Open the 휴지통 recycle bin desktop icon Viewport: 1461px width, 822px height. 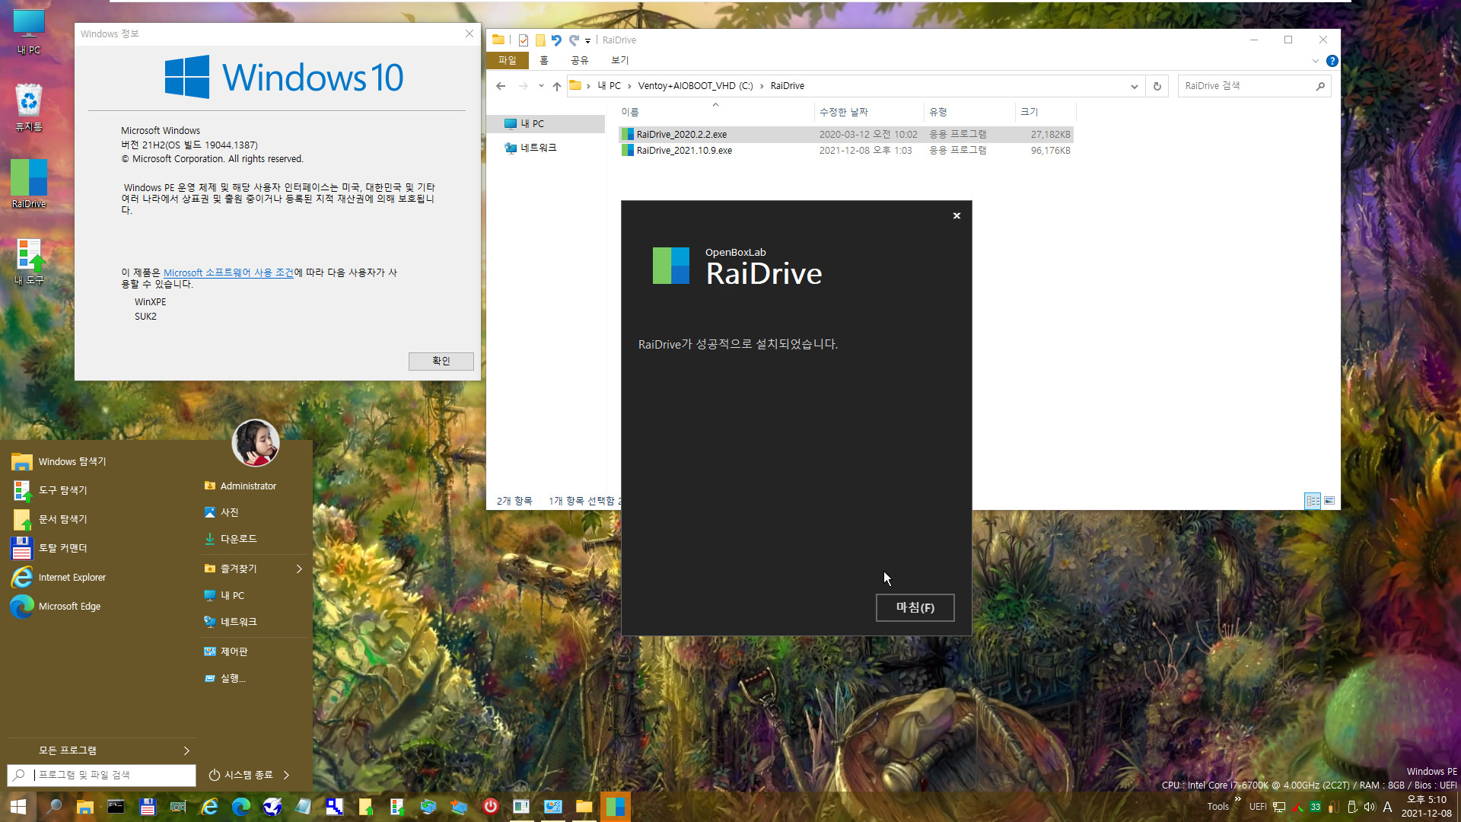click(x=29, y=107)
